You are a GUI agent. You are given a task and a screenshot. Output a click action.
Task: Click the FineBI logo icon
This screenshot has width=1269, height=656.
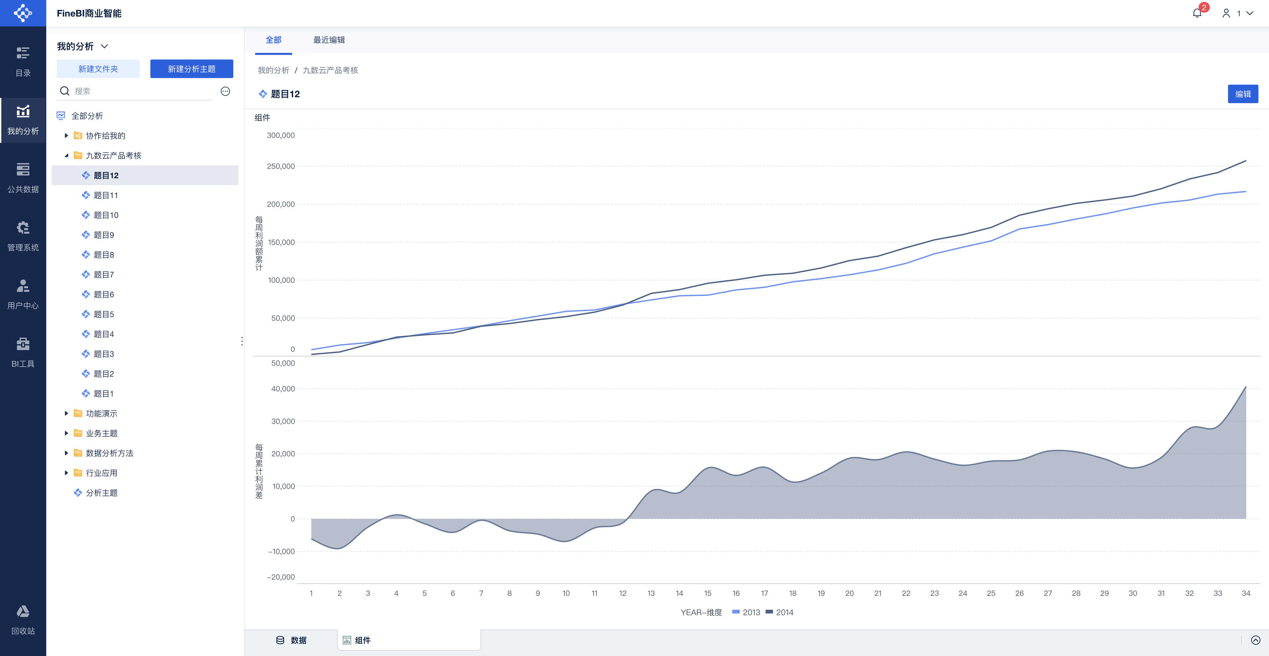tap(23, 13)
